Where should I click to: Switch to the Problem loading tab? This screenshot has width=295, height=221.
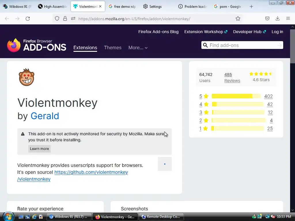[193, 7]
